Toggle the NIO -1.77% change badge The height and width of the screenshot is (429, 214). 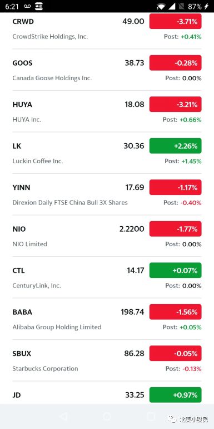pos(175,229)
